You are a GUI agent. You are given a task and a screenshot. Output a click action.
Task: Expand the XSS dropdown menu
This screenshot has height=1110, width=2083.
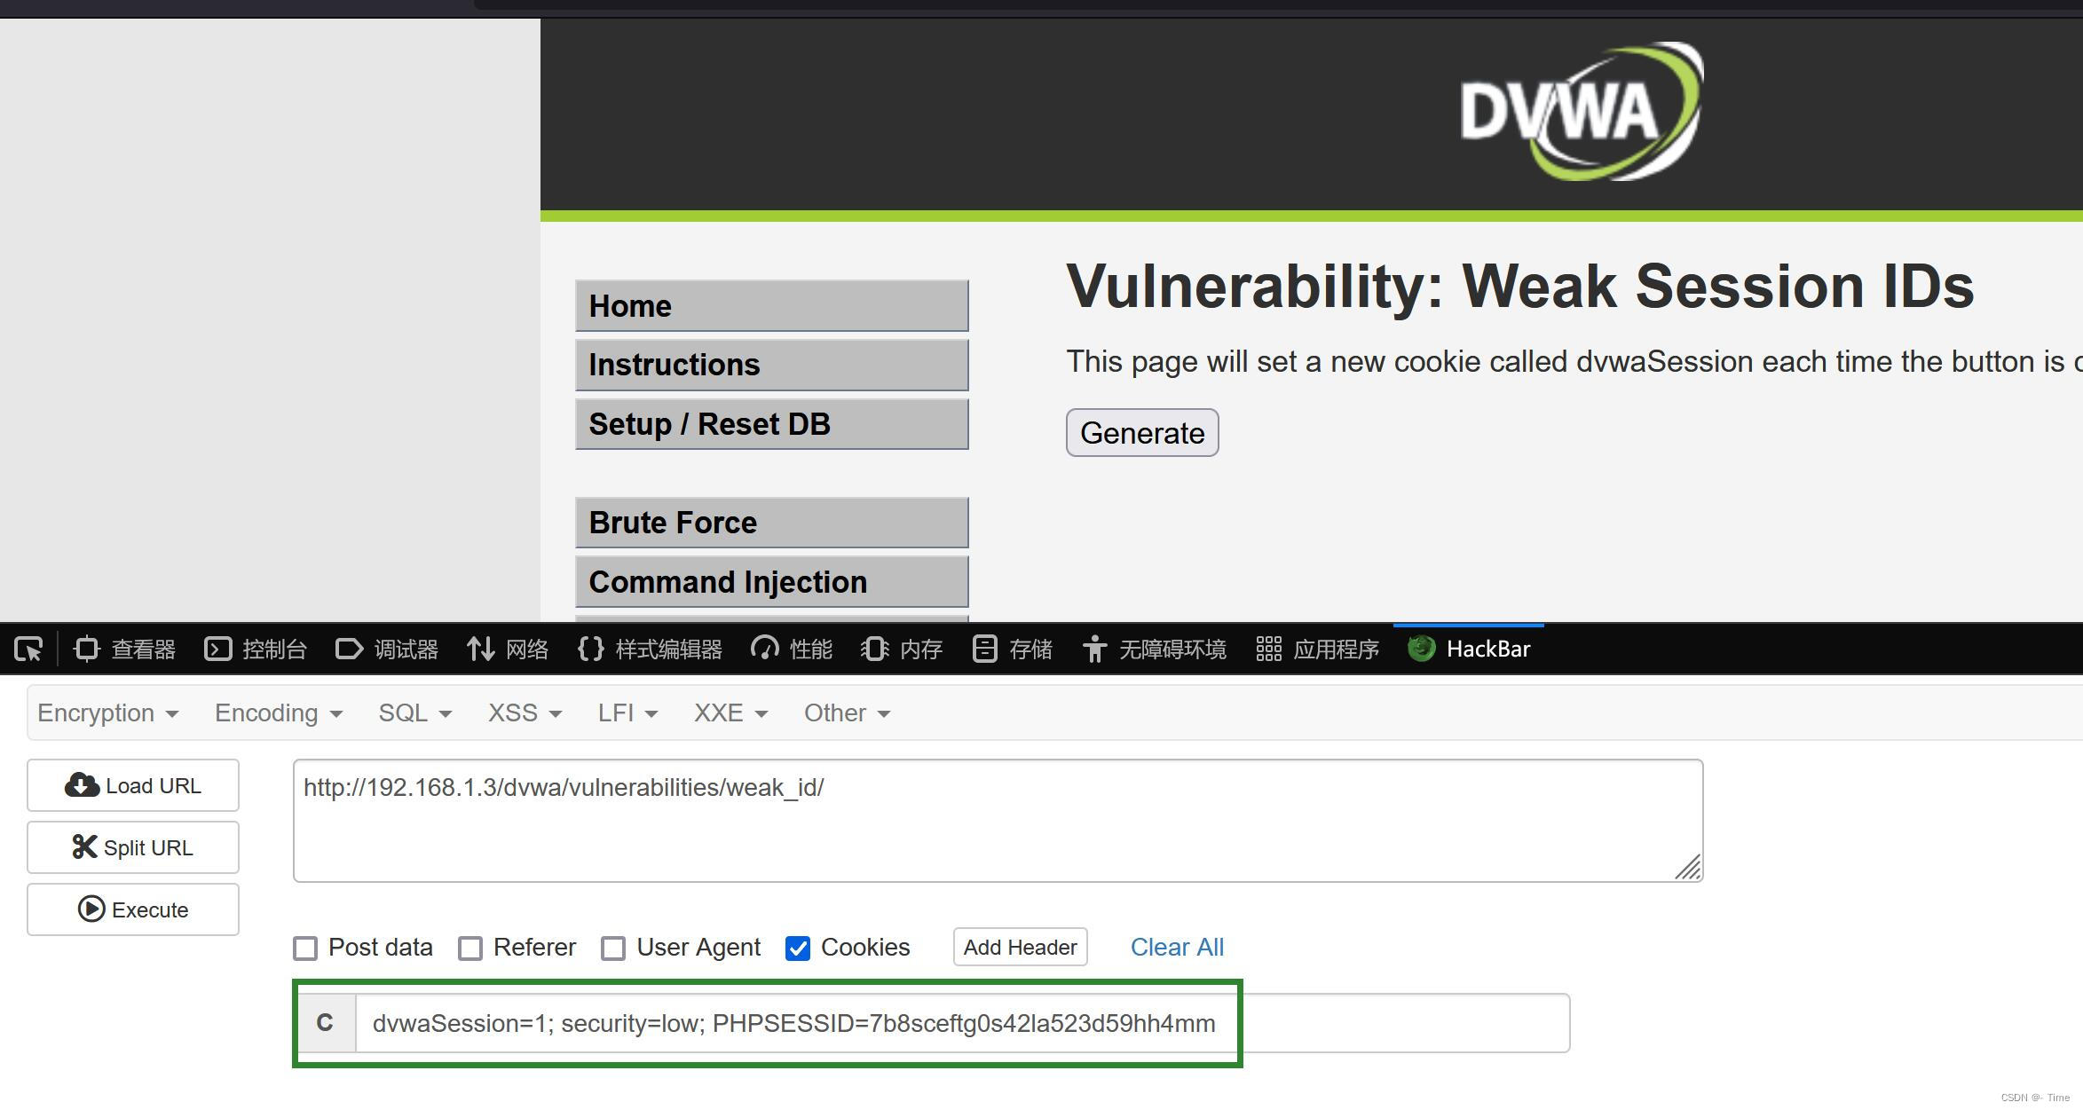click(525, 713)
